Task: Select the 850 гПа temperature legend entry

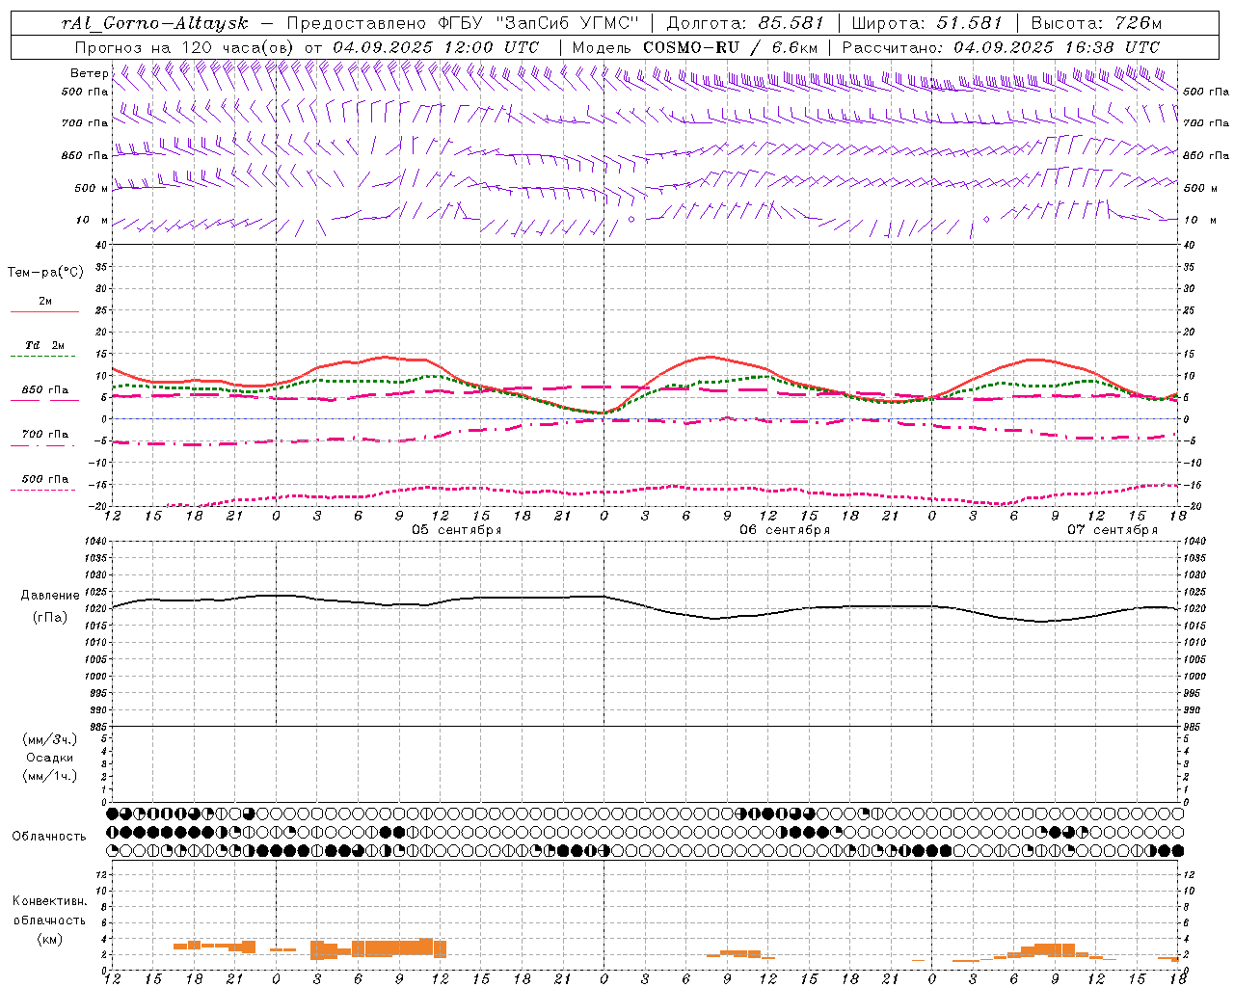Action: coord(45,390)
